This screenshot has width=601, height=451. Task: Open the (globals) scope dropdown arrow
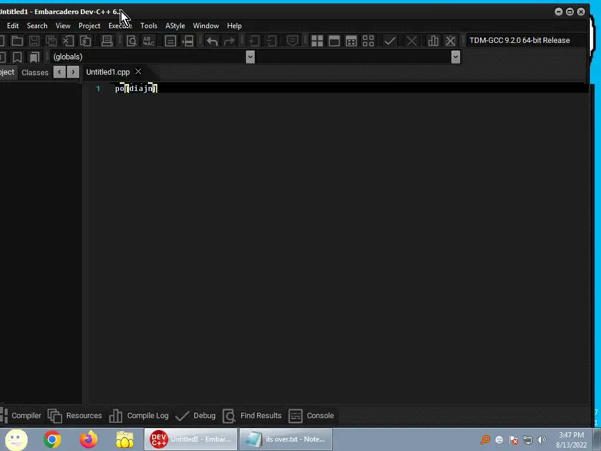tap(250, 57)
